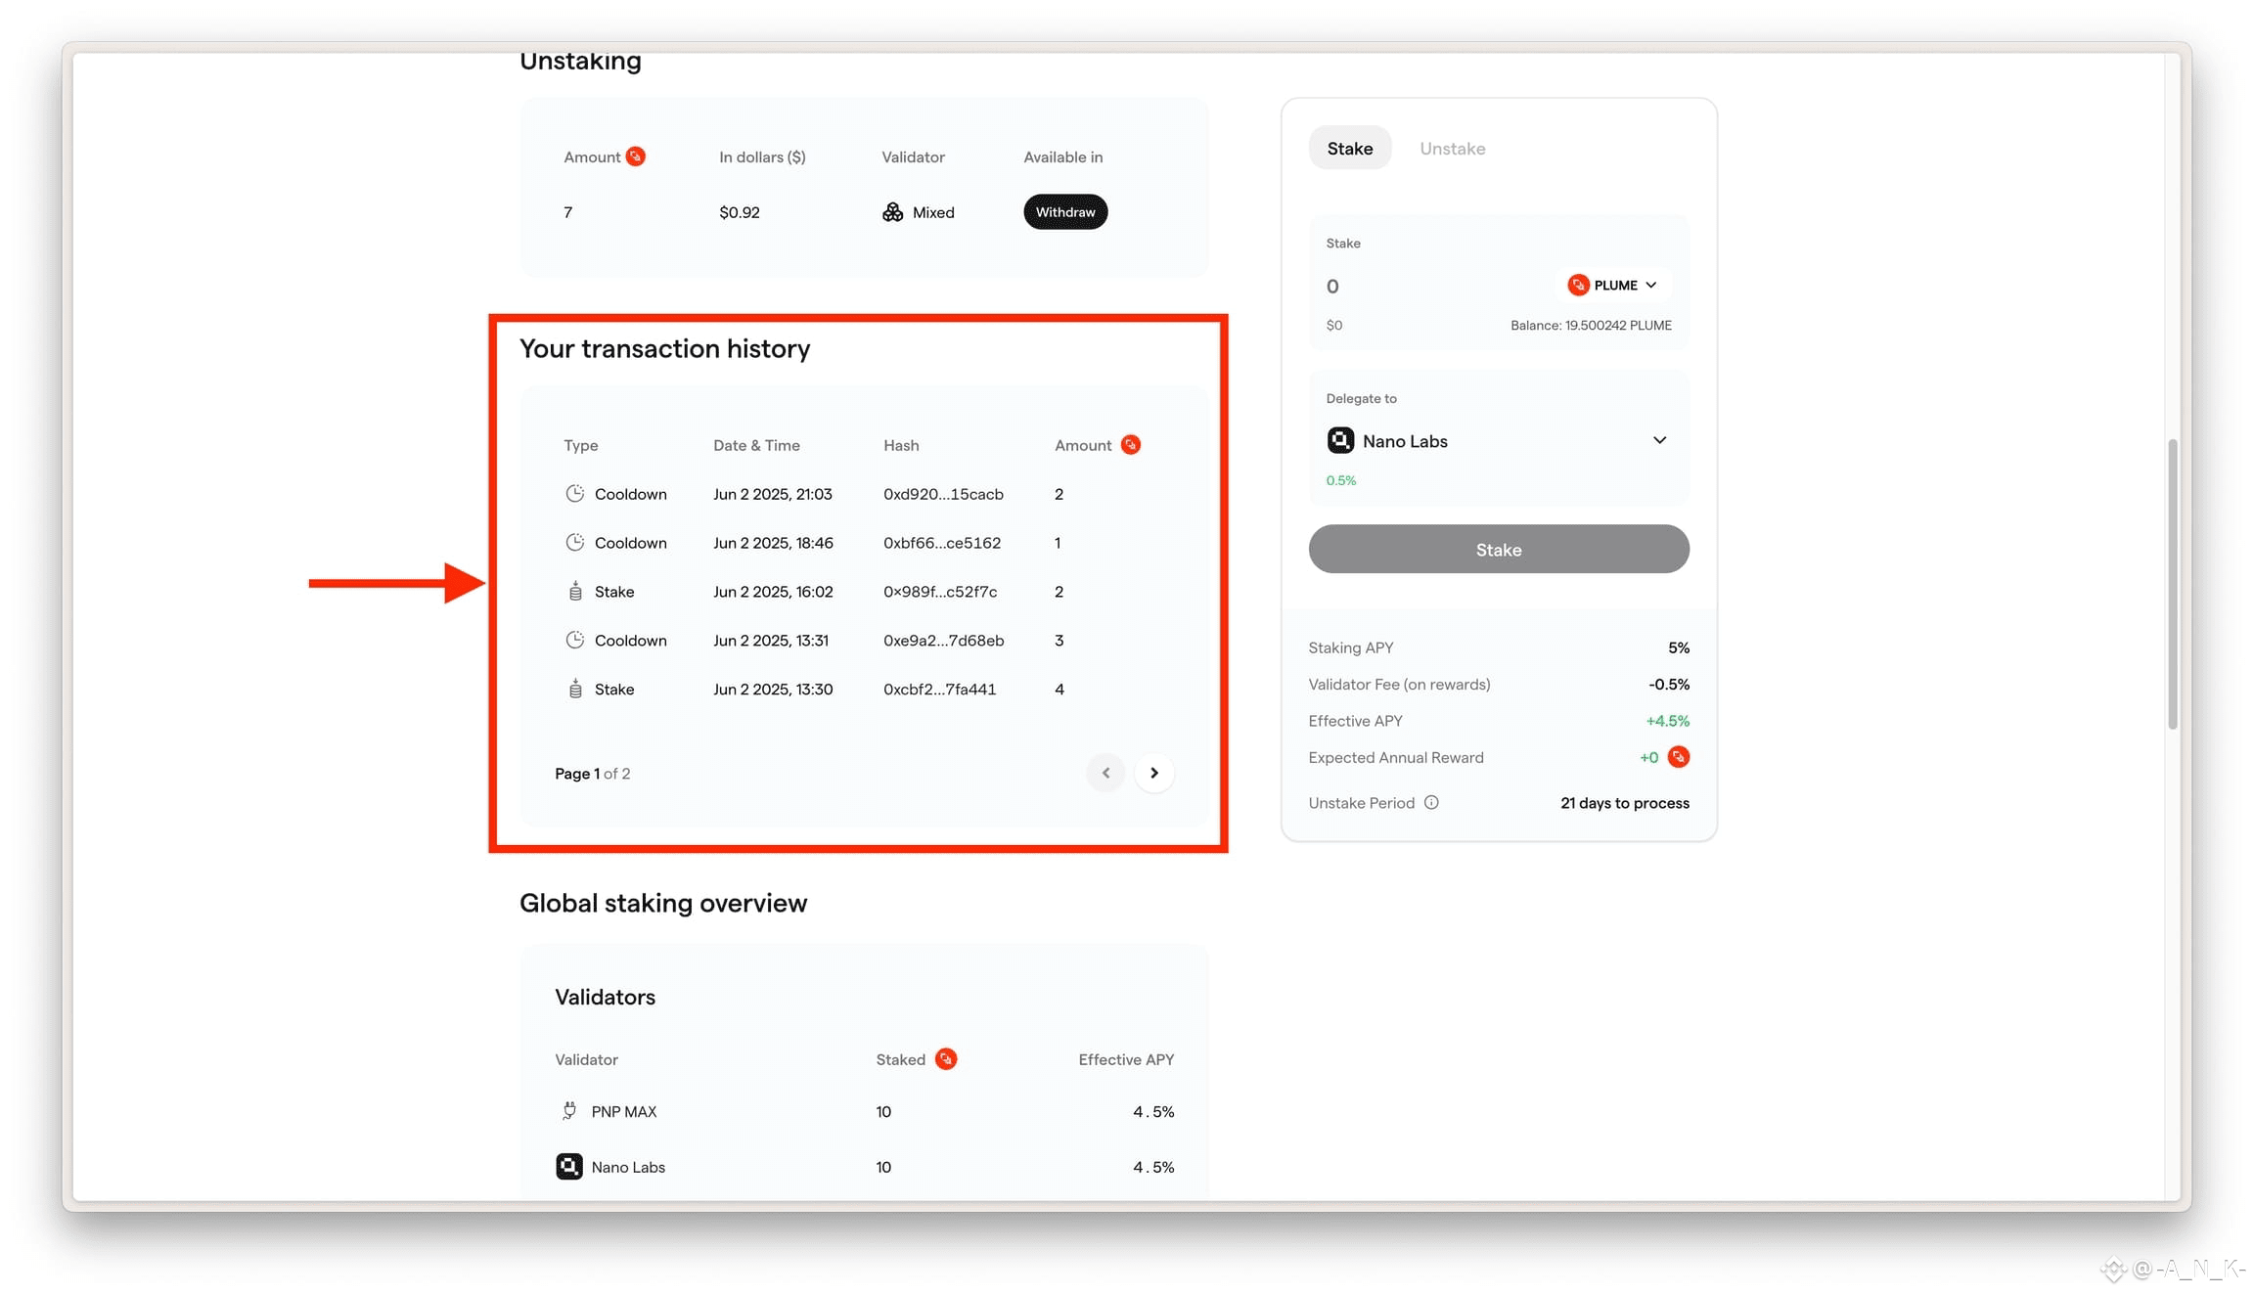Click the large gray Stake button
The image size is (2254, 1294).
click(x=1498, y=550)
